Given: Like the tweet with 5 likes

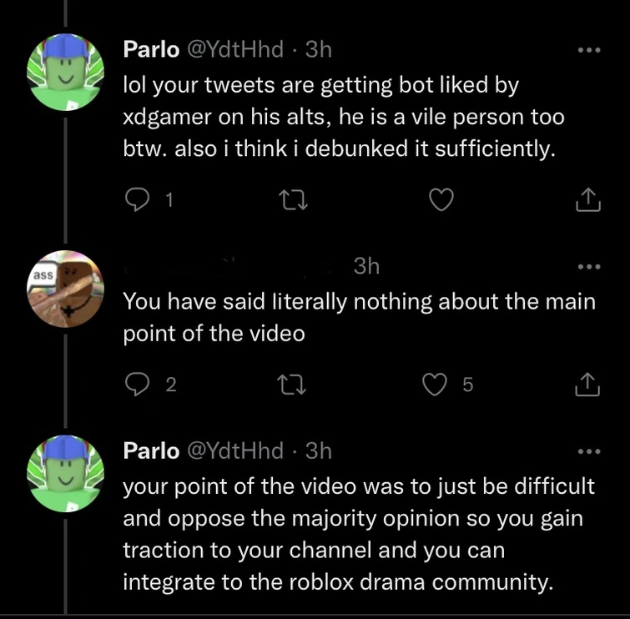Looking at the screenshot, I should pos(436,384).
